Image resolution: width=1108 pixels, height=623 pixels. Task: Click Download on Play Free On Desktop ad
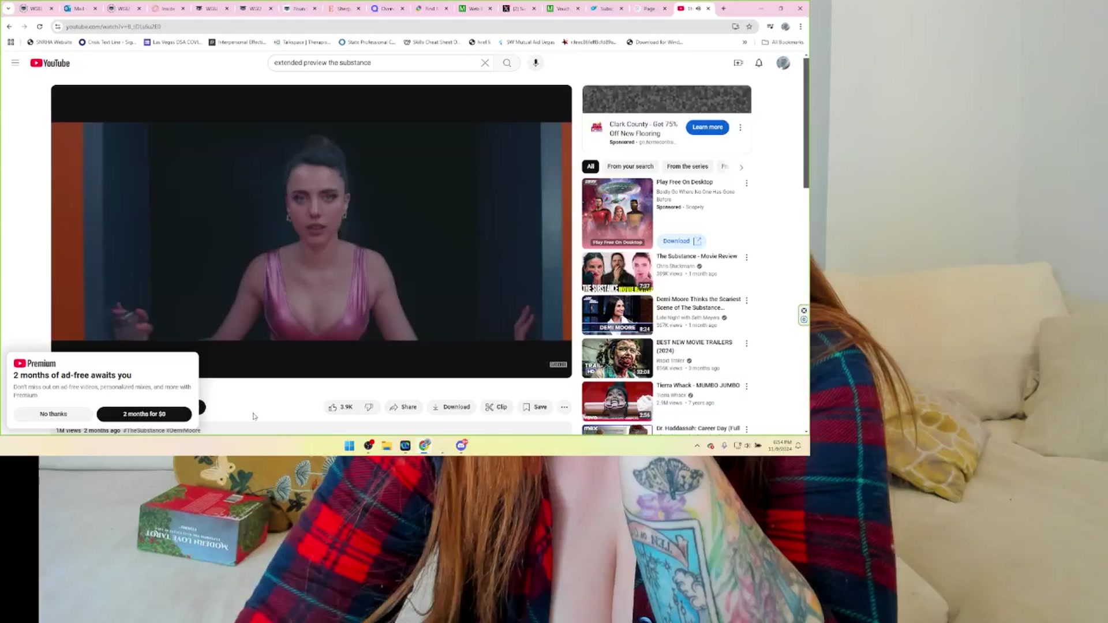coord(682,241)
